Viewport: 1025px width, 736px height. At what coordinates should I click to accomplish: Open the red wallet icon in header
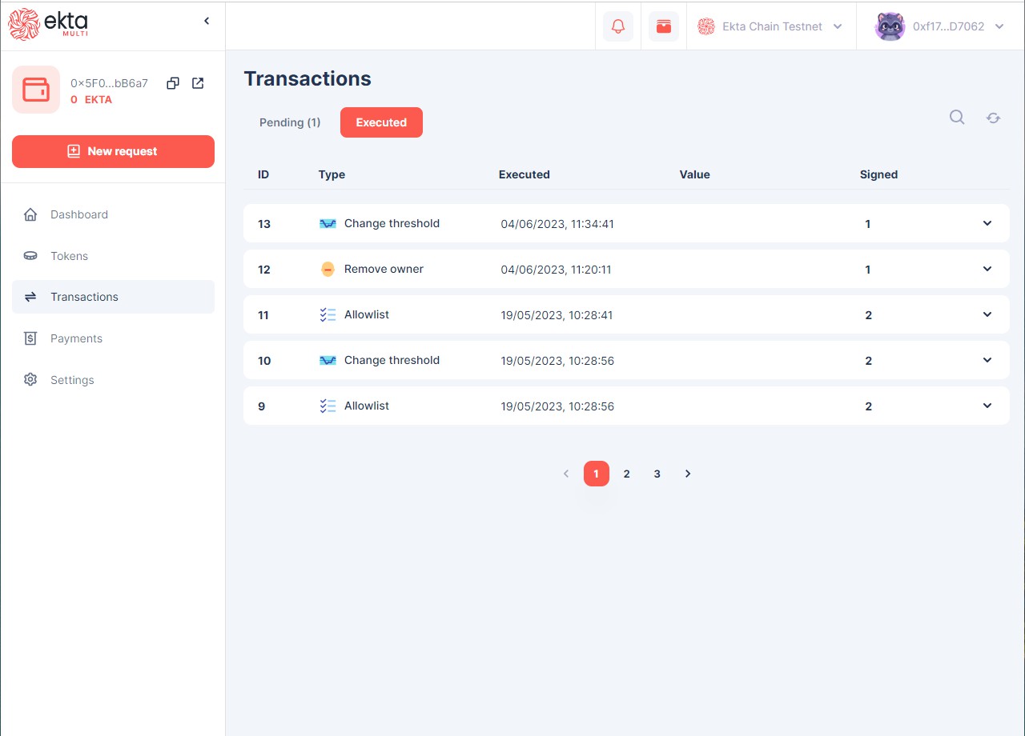664,26
